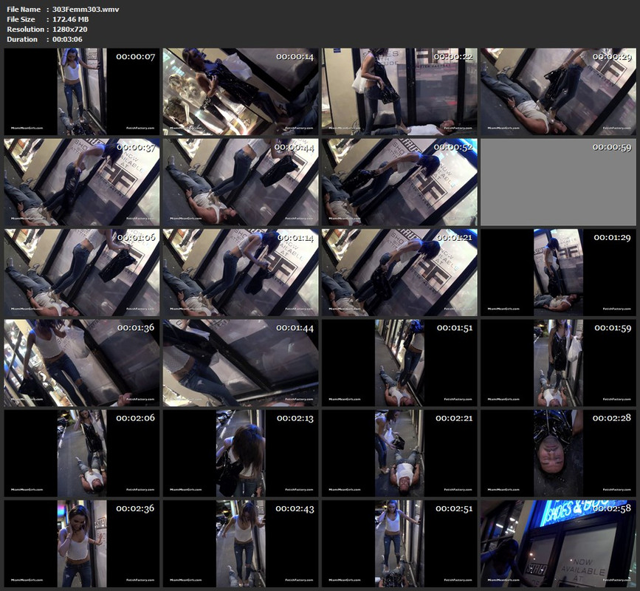
Task: Select the thumbnail at 00:02:51
Action: pos(399,544)
